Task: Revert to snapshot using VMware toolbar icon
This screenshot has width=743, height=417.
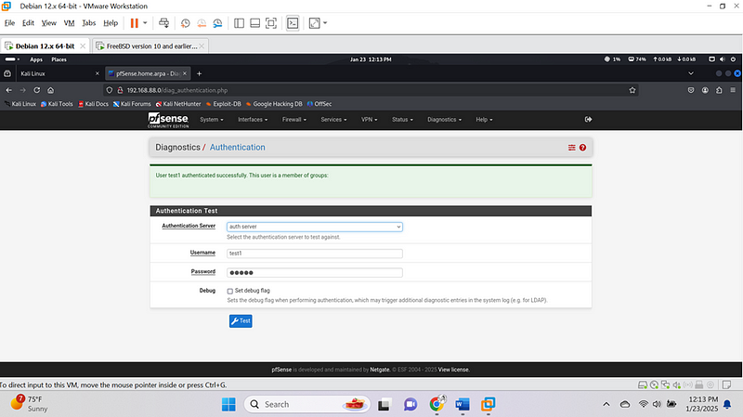Action: [202, 23]
